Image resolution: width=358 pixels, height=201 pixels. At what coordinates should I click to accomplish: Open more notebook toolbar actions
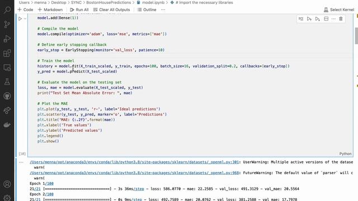point(163,9)
